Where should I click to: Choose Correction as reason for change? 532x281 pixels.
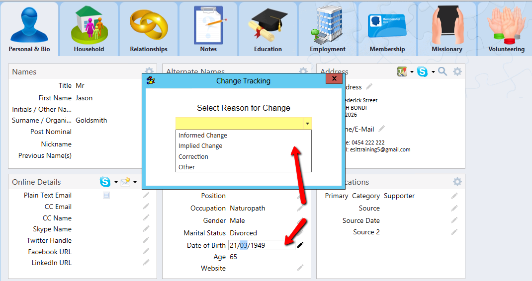[193, 156]
